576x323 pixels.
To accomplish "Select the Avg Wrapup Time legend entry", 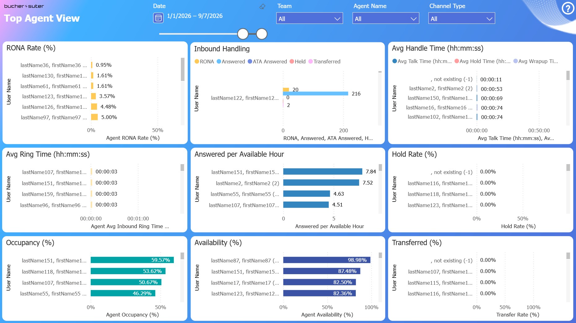I will pyautogui.click(x=536, y=61).
